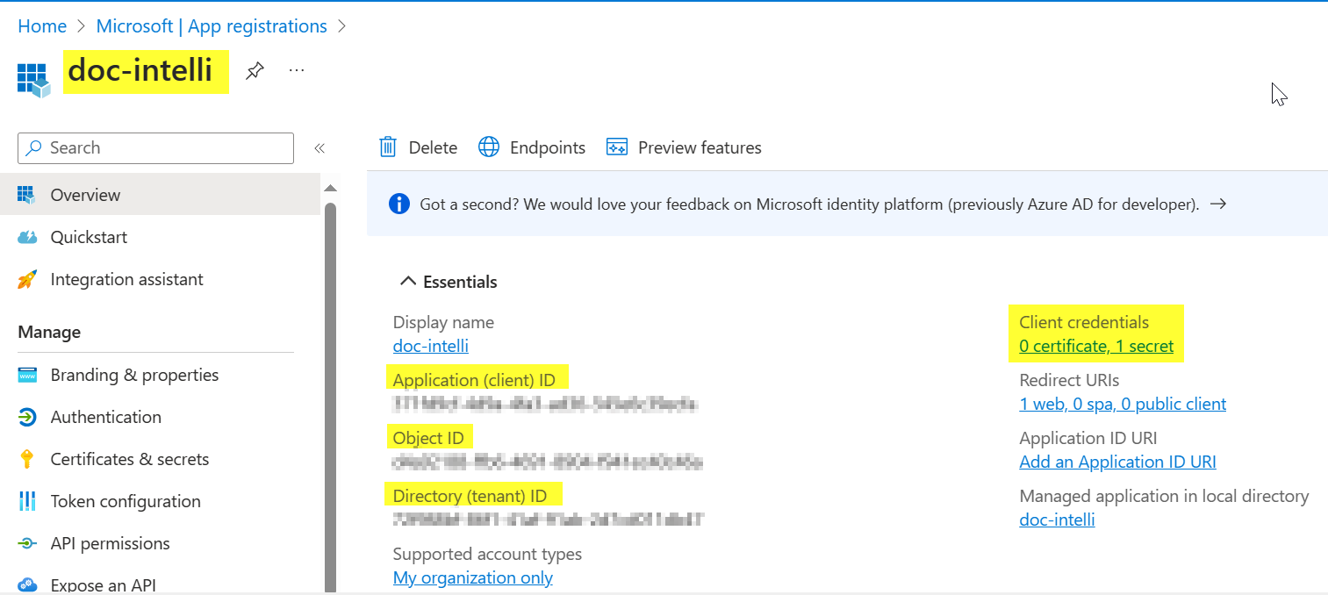Open the 1 web, 0 spa, 0 public client link
This screenshot has width=1328, height=595.
(1123, 404)
